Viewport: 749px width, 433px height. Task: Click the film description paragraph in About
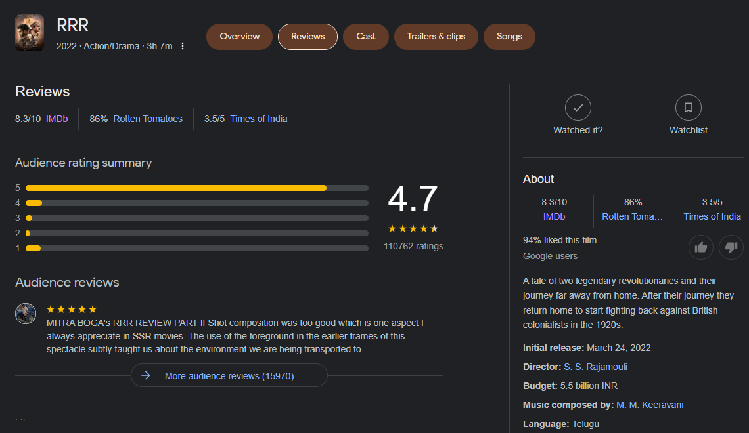click(x=628, y=303)
